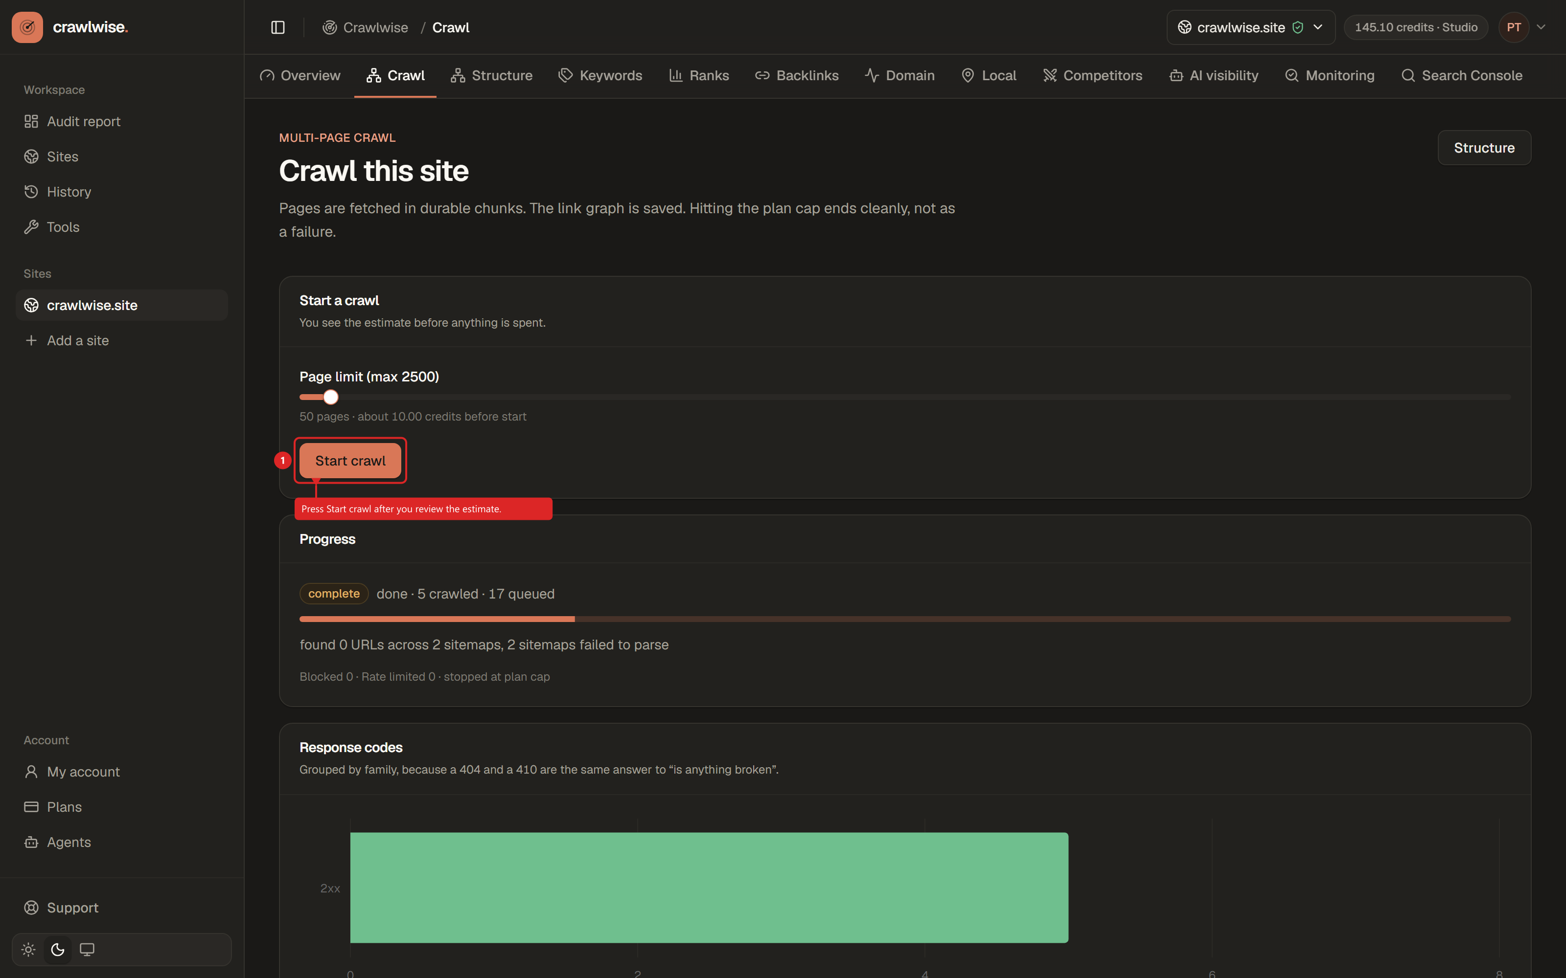Open the Audit report sidebar item
This screenshot has height=978, width=1566.
point(122,122)
